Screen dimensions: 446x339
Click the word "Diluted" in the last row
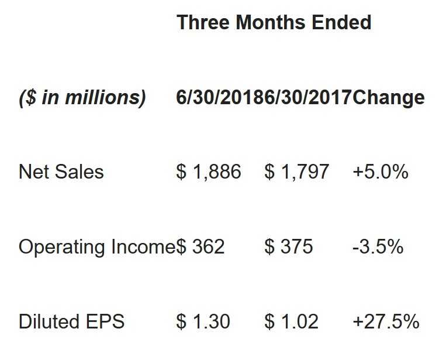tap(49, 322)
